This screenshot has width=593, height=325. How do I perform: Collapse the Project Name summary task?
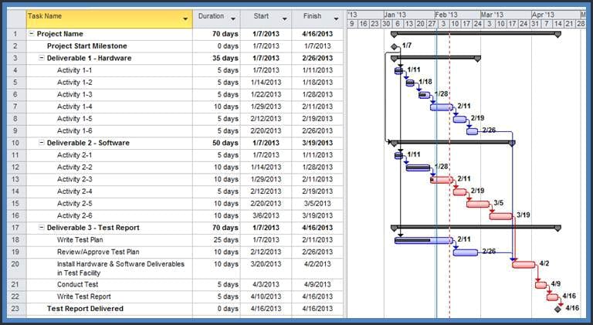[x=31, y=34]
